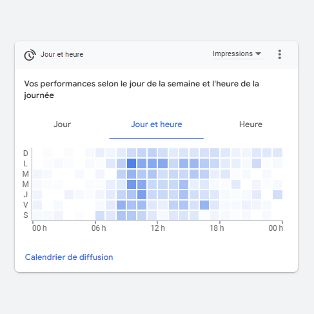Click the Jour et heure card title

[62, 54]
